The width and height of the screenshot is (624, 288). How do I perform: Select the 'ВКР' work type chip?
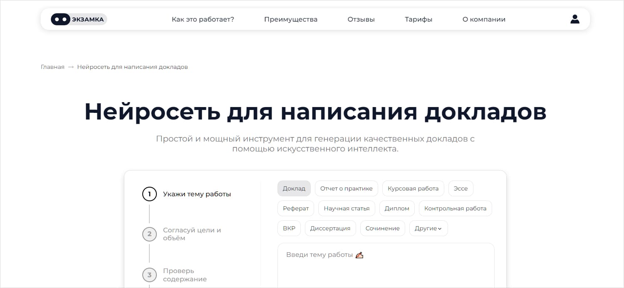289,228
